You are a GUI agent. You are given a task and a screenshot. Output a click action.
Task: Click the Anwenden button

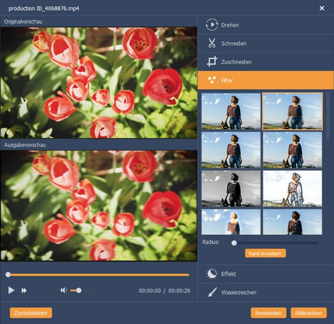point(269,312)
